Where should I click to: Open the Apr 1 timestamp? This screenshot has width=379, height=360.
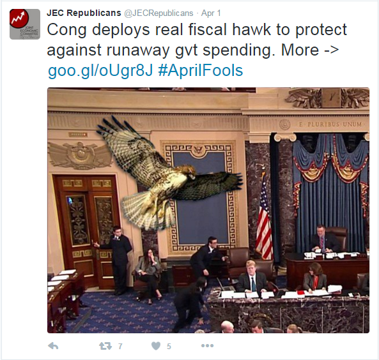point(211,13)
